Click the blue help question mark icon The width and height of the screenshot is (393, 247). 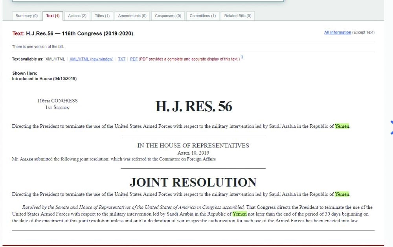242,58
